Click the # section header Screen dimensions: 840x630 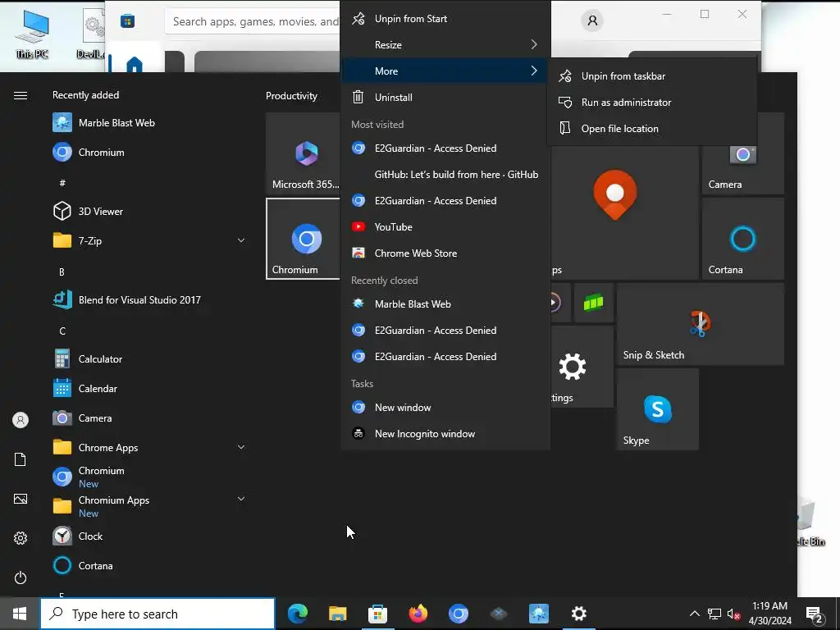pyautogui.click(x=62, y=183)
